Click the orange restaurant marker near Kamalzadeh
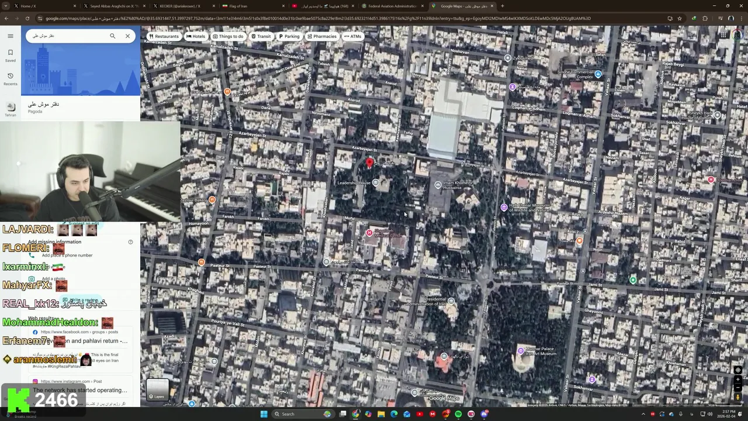Viewport: 748px width, 421px height. (227, 92)
